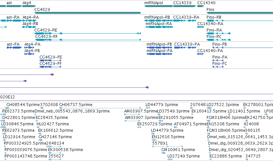Select the Pino-RB transcript
Image resolution: width=273 pixels, height=161 pixels.
pyautogui.click(x=240, y=21)
